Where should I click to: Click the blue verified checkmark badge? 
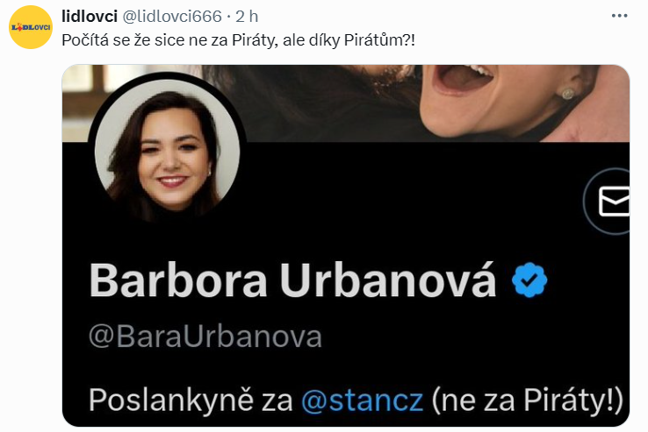point(529,280)
